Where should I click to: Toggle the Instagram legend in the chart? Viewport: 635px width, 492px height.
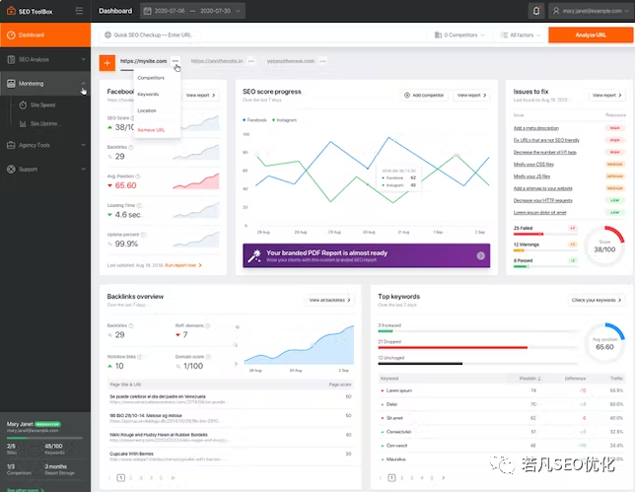284,120
